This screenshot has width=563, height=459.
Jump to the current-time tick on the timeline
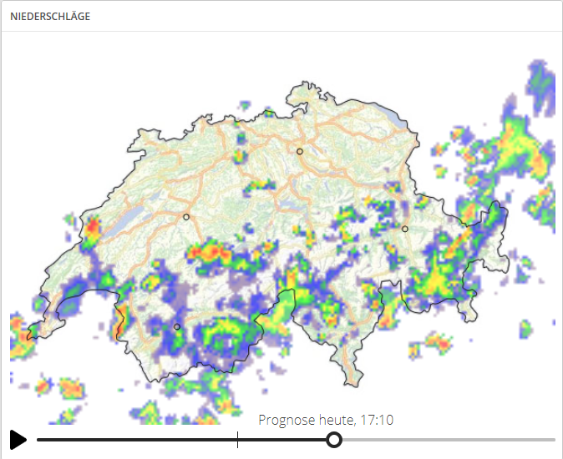238,440
